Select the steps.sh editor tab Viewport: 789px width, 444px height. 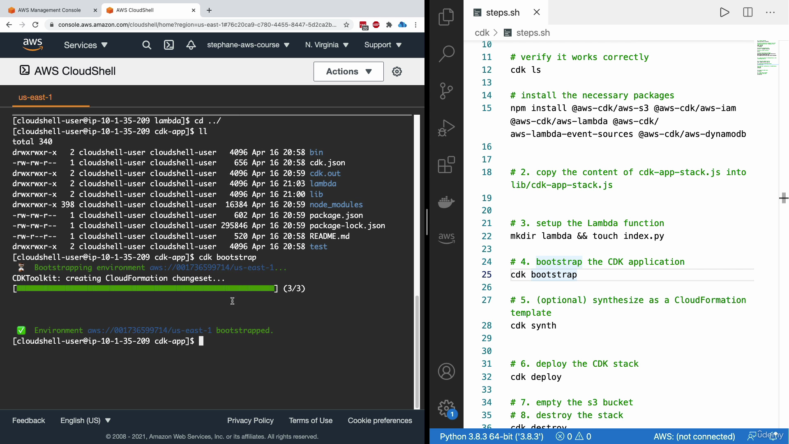pyautogui.click(x=503, y=13)
